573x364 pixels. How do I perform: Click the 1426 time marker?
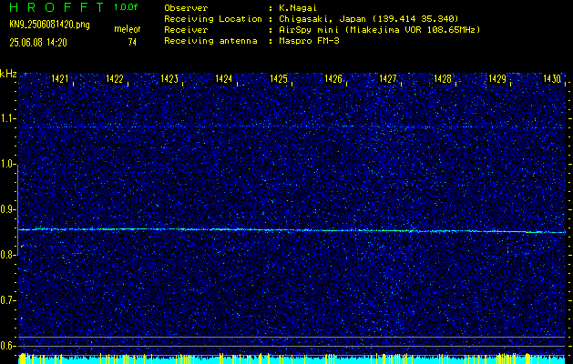point(333,78)
